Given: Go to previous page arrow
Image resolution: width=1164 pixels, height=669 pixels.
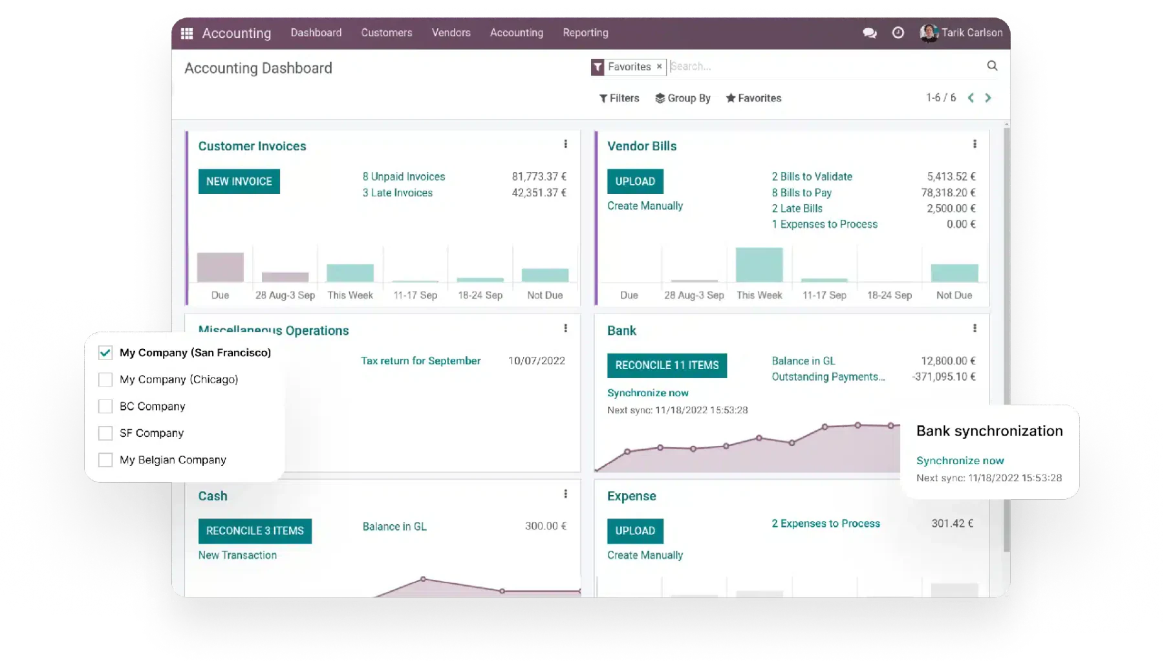Looking at the screenshot, I should 971,98.
